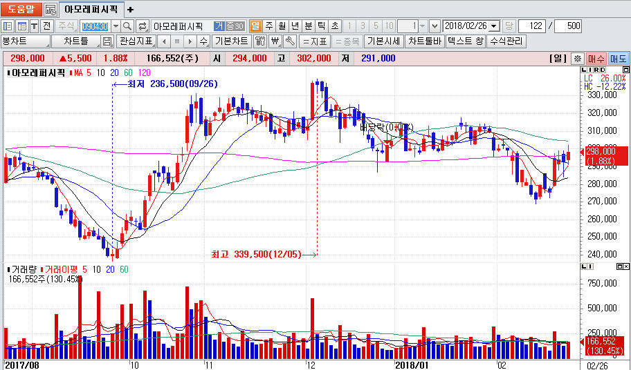631x370 pixels.
Task: Click the swap arrows icon beside search
Action: click(143, 26)
